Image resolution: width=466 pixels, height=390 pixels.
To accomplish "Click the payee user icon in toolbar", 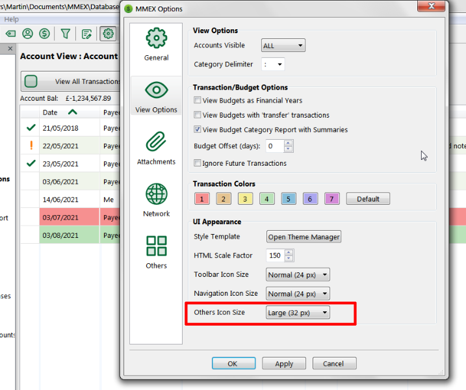I will tap(28, 34).
